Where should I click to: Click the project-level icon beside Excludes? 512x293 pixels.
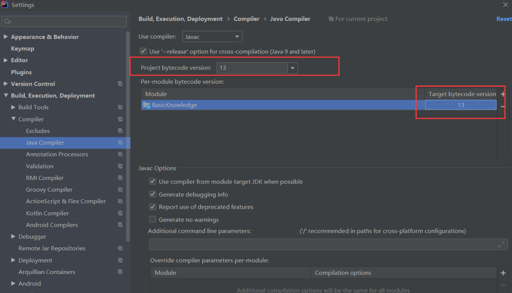click(120, 131)
